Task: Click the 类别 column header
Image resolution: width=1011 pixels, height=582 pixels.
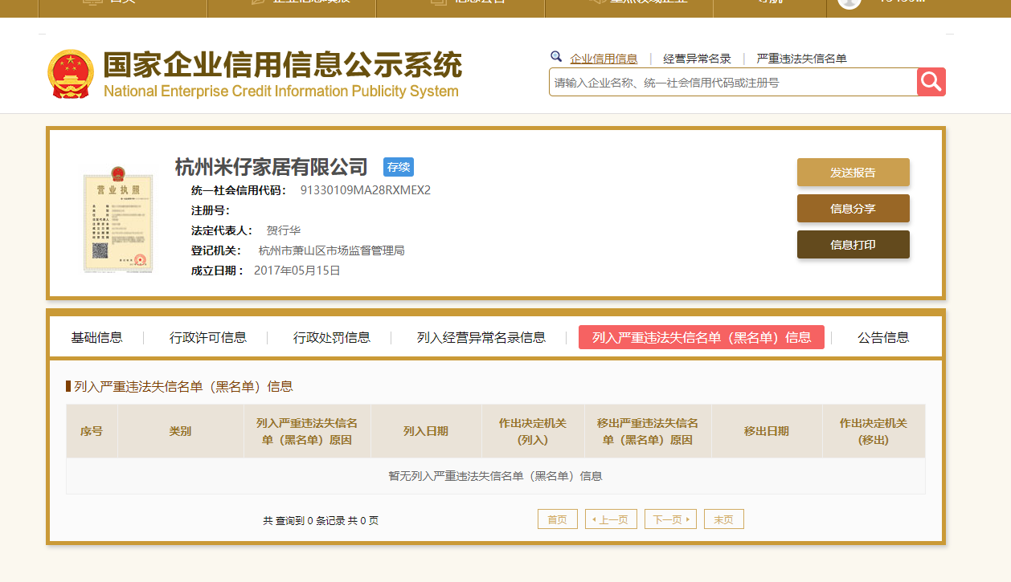Action: (x=180, y=431)
